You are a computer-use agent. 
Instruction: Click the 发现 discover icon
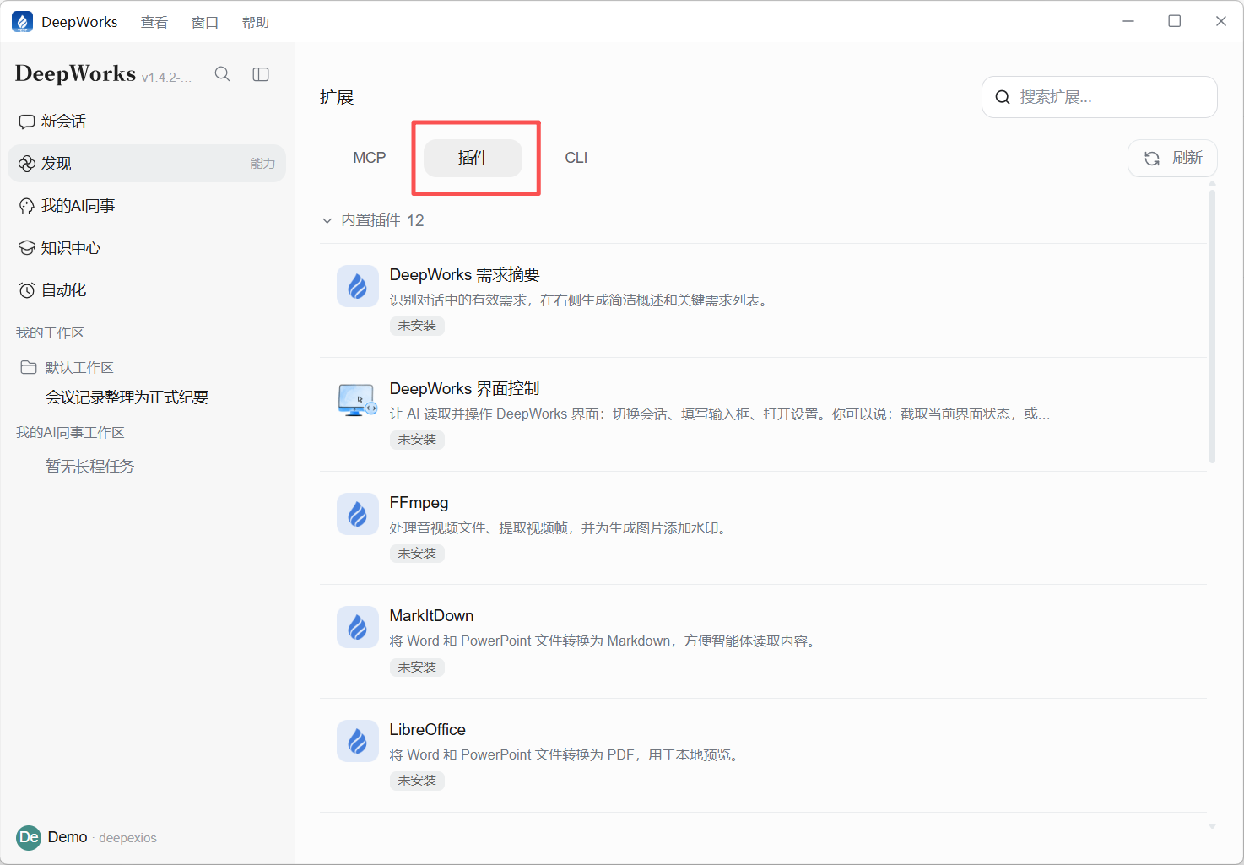click(x=27, y=164)
